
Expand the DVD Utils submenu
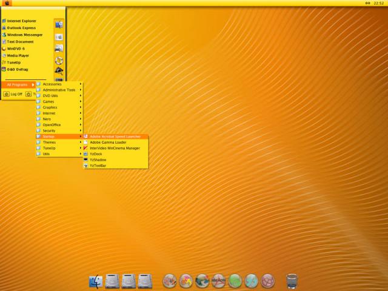59,96
